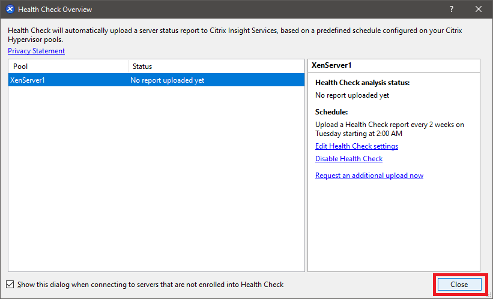Close the dialog with the title bar X
Viewport: 493px width, 299px height.
[479, 10]
